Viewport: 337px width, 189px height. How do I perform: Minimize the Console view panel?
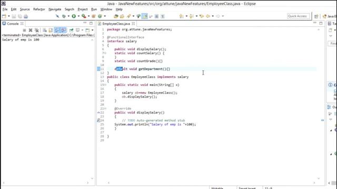point(85,23)
